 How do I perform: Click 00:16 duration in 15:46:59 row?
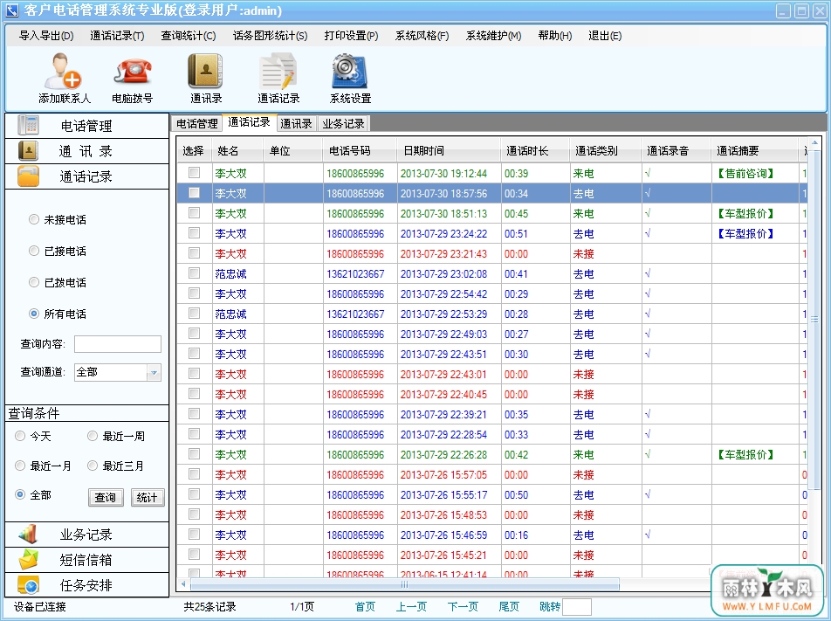point(516,535)
